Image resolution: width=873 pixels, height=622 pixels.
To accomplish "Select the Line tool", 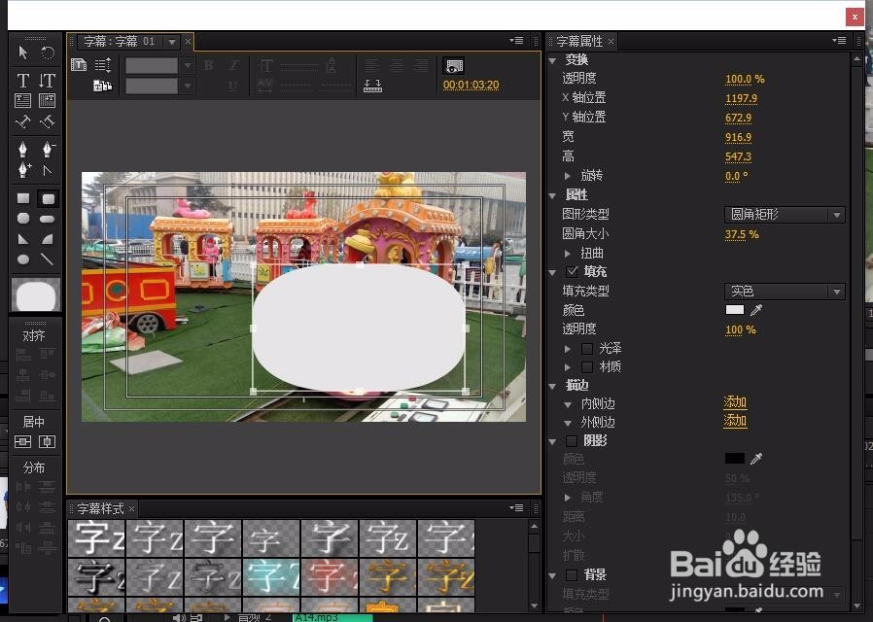I will tap(48, 259).
